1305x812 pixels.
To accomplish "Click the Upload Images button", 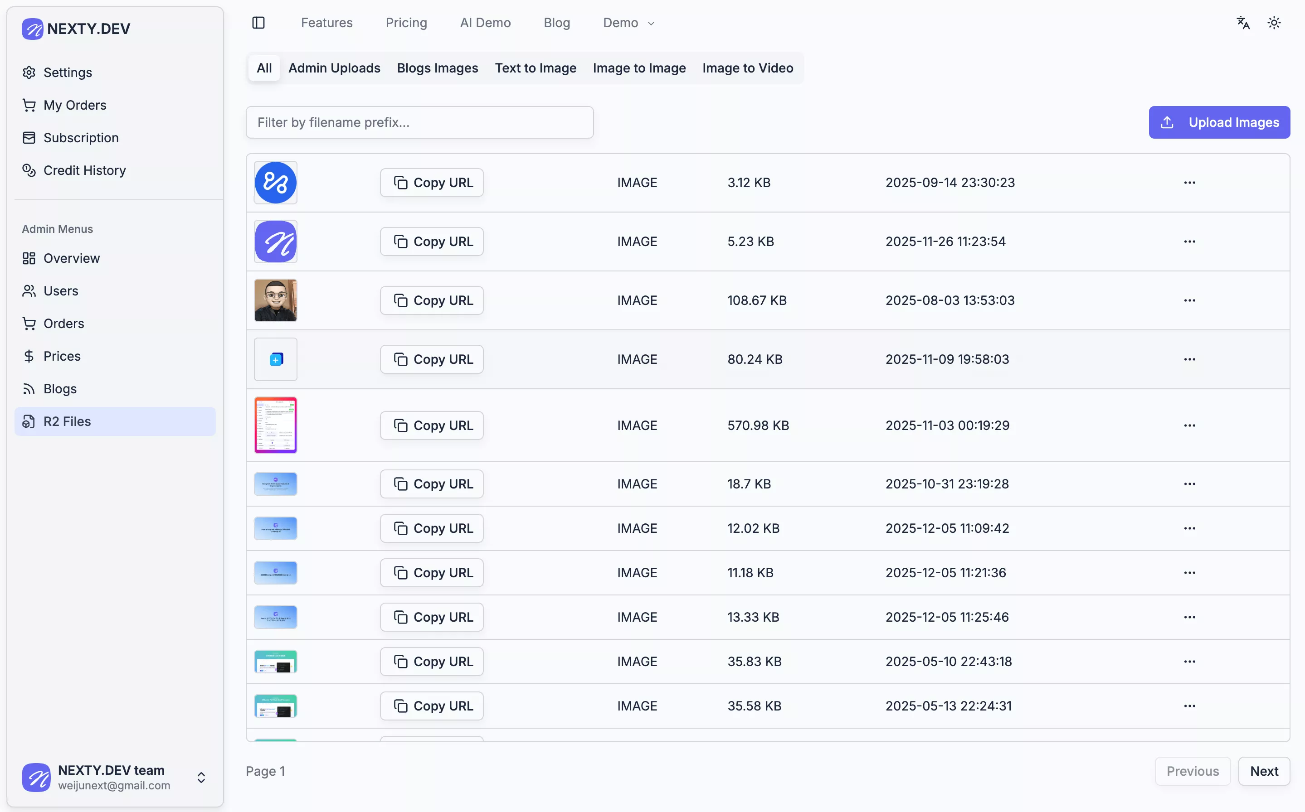I will coord(1219,122).
